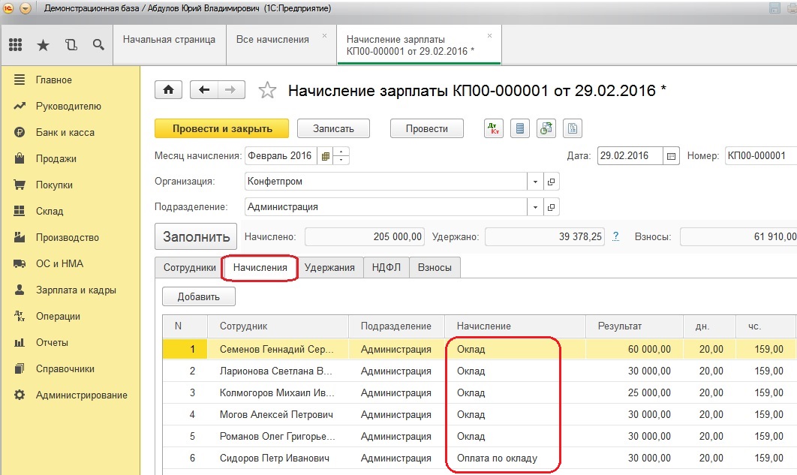This screenshot has height=475, width=797.
Task: Select the НДФЛ tab
Action: pyautogui.click(x=386, y=268)
